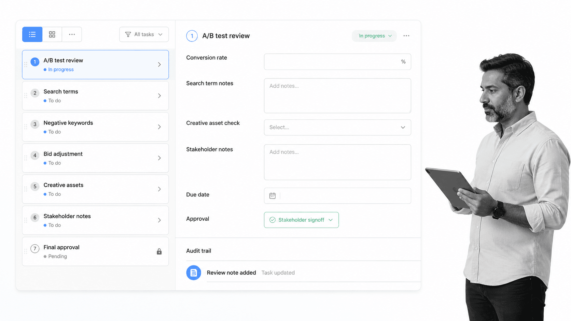
Task: Open the All tasks filter dropdown
Action: pos(144,34)
